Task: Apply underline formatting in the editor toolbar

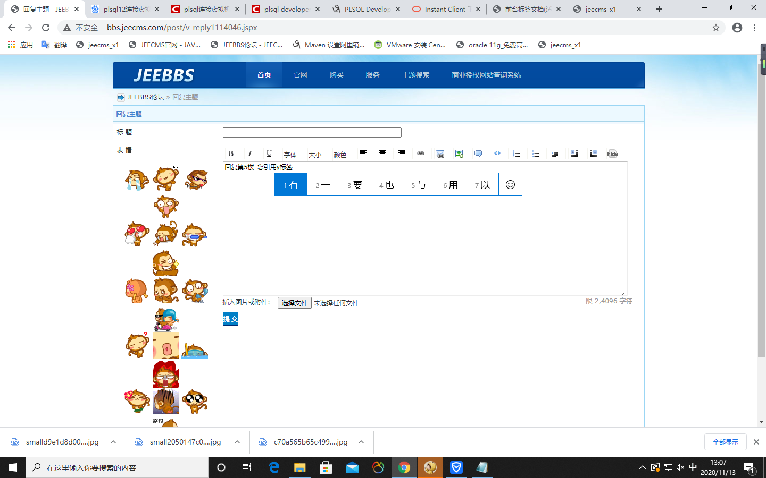Action: pos(269,153)
